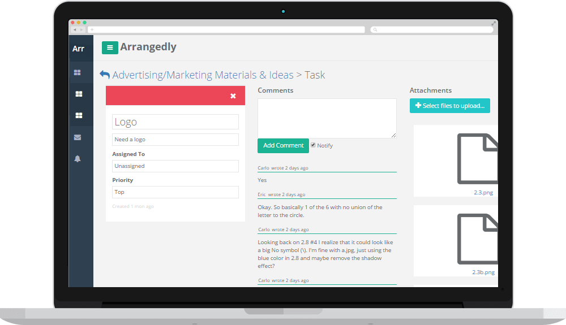The height and width of the screenshot is (325, 566).
Task: Click the browser search magnifier field
Action: pyautogui.click(x=432, y=29)
